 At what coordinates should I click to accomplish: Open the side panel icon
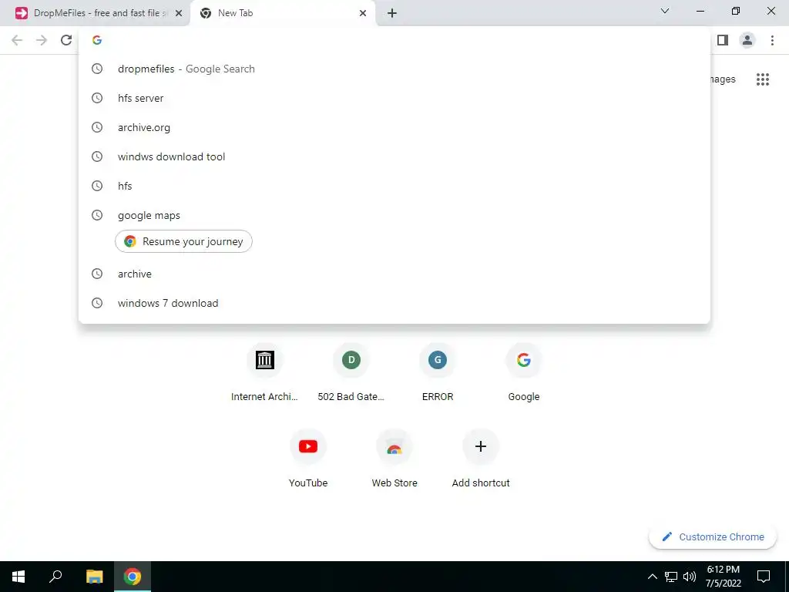[723, 40]
